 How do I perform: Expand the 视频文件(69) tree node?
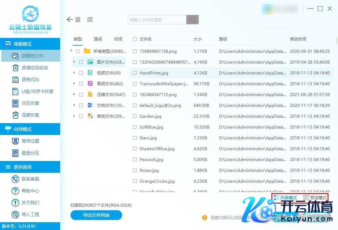(x=74, y=73)
